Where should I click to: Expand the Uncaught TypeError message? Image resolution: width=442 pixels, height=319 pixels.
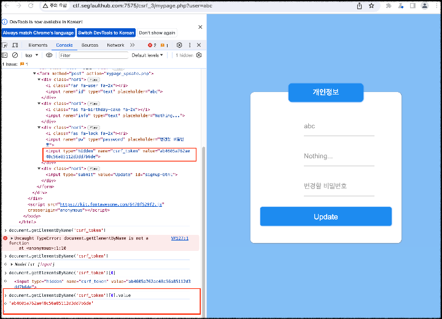coord(12,239)
